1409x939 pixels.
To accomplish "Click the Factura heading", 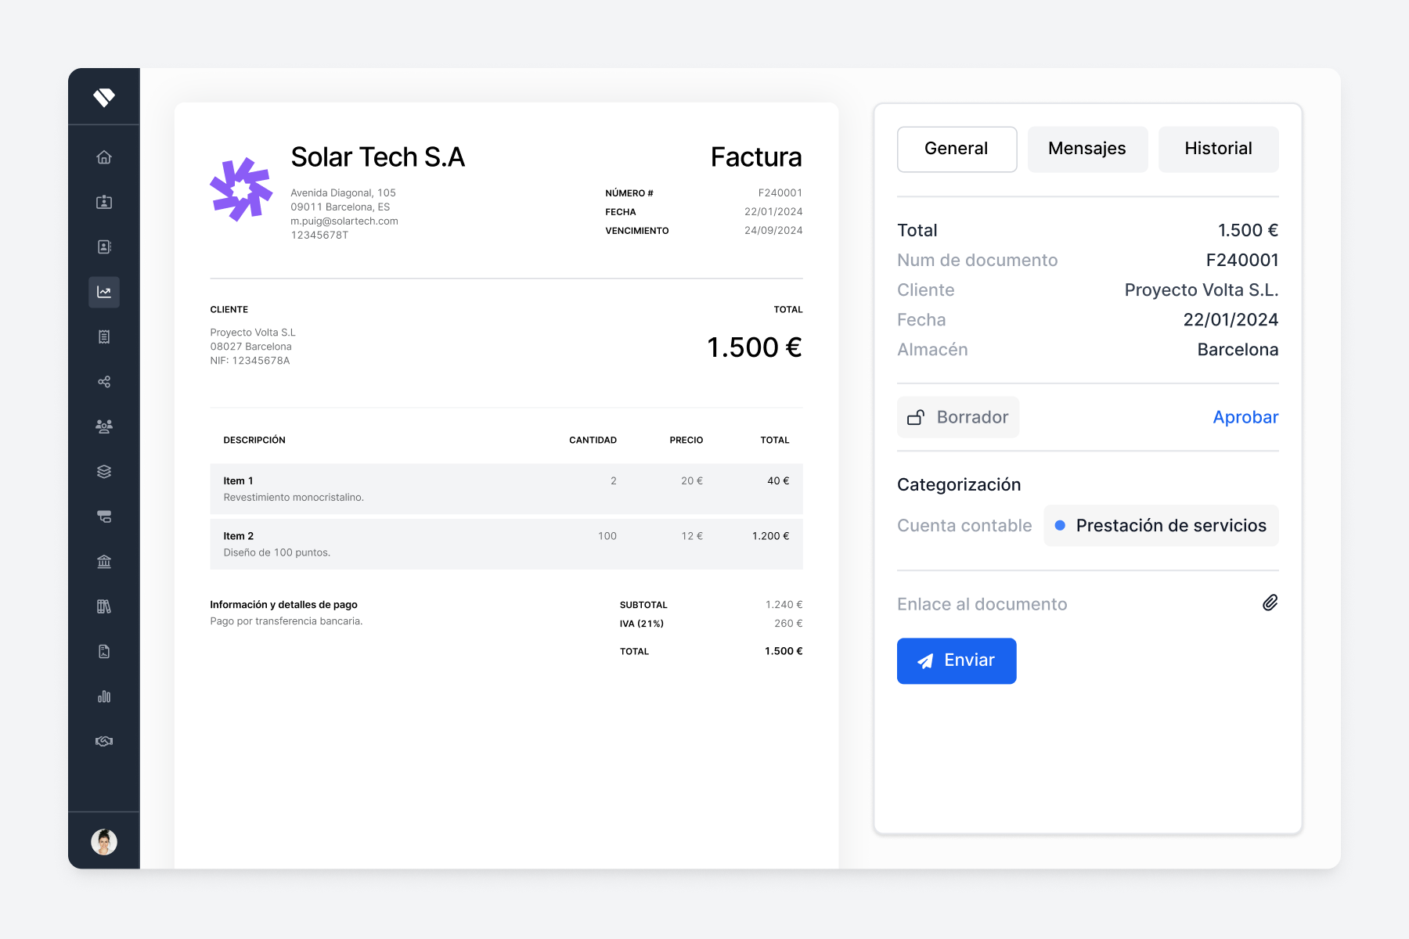I will (756, 157).
